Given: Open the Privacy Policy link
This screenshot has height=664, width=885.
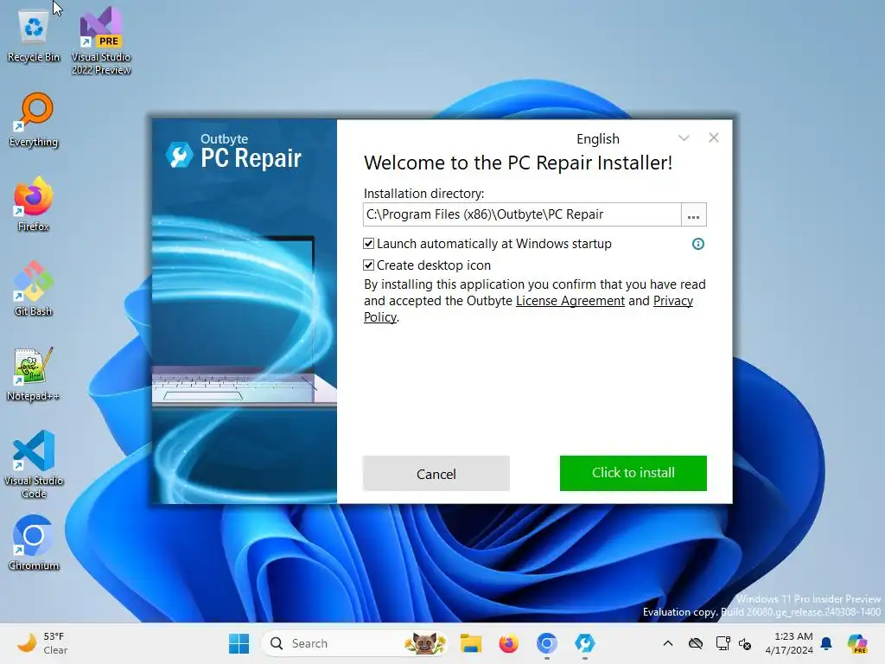Looking at the screenshot, I should (x=672, y=301).
